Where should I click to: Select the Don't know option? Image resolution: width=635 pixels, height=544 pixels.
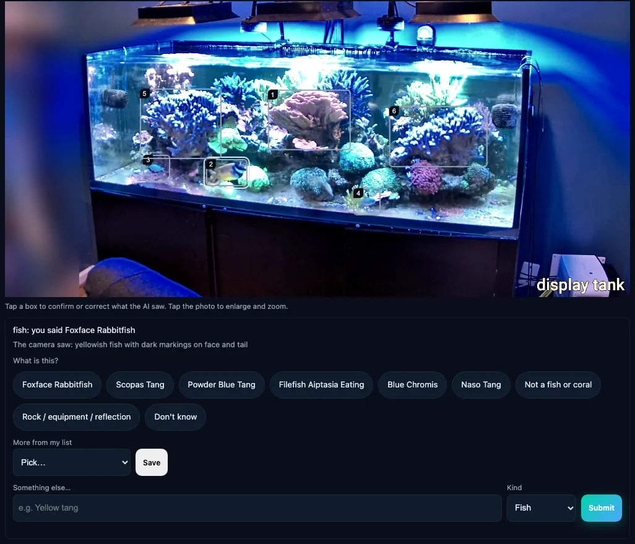[175, 417]
